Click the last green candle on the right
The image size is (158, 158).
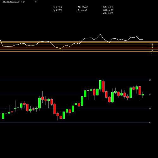pos(143,95)
